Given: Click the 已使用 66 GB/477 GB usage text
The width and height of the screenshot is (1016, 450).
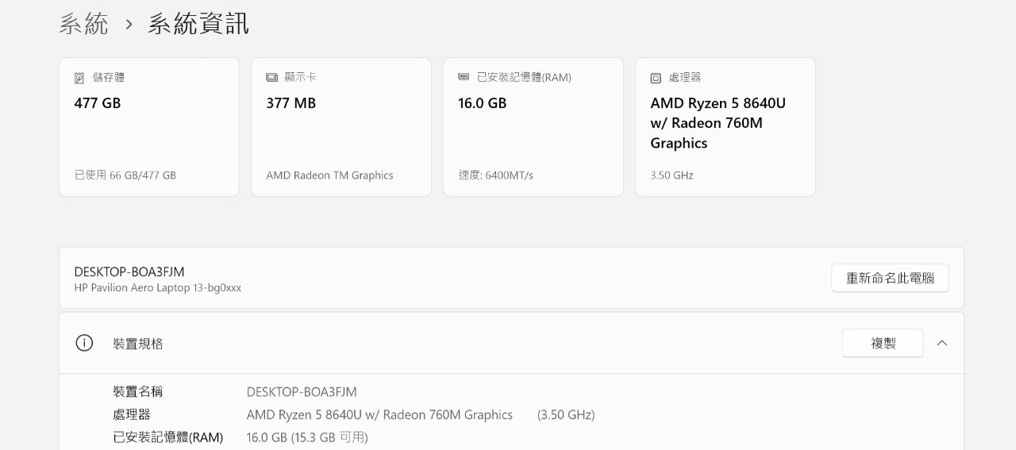Looking at the screenshot, I should click(x=125, y=175).
